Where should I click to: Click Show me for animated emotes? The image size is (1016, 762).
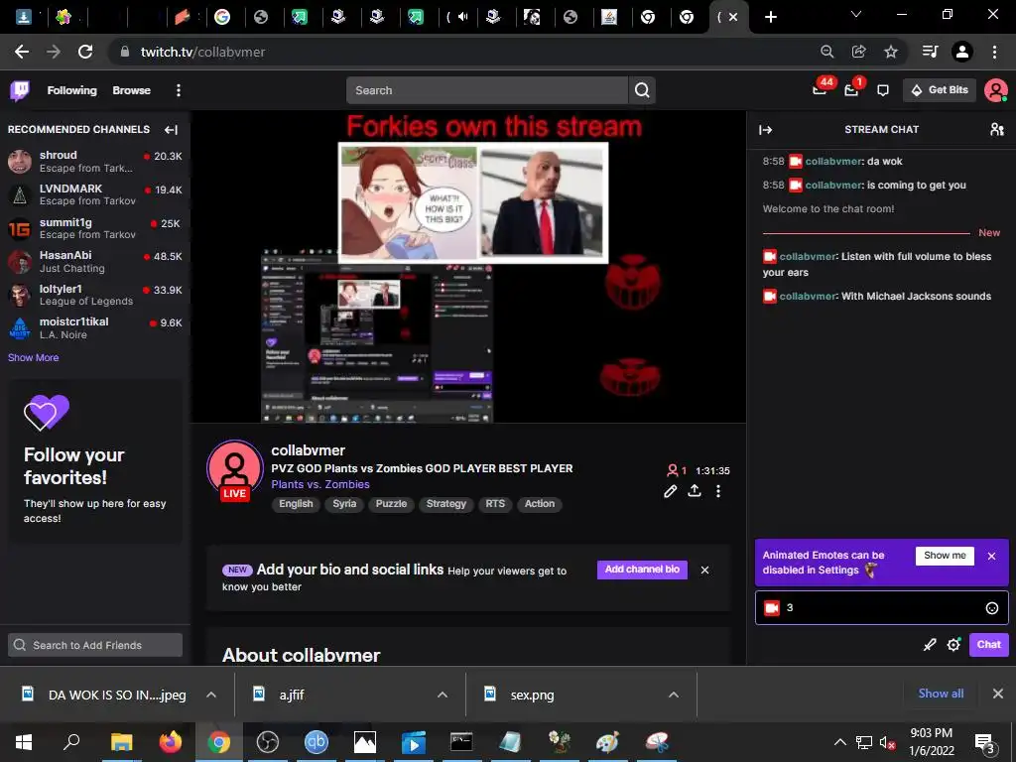coord(945,556)
